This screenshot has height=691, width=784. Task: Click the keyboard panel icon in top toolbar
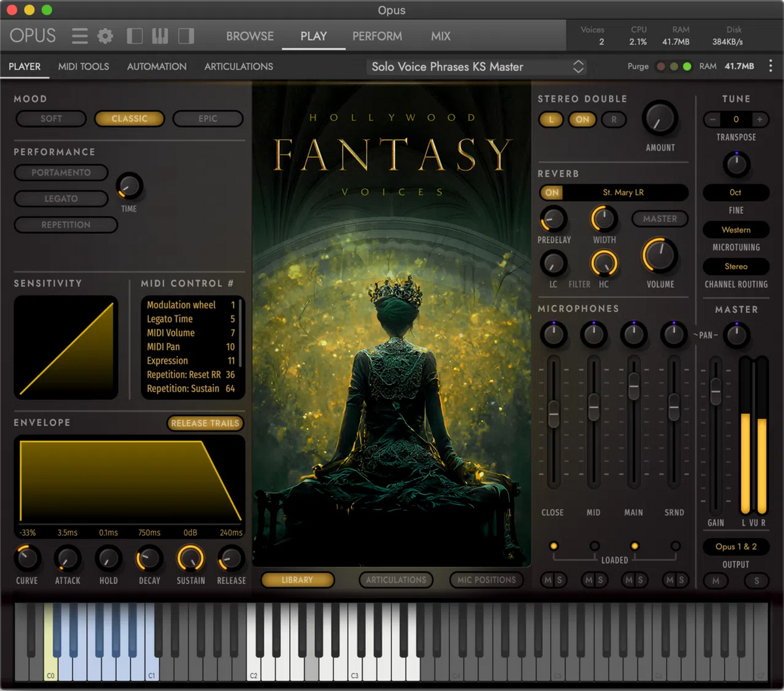tap(160, 36)
